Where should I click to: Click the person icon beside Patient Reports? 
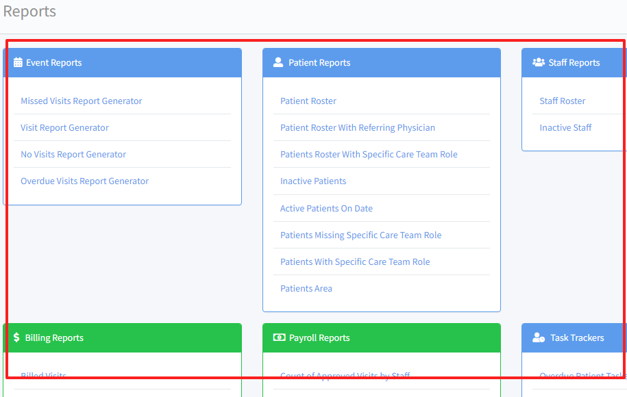click(278, 62)
